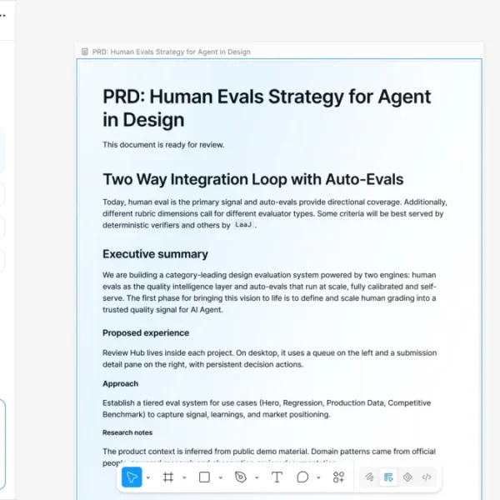Open Move tool options dropdown arrow
Viewport: 500px width, 500px height.
148,477
